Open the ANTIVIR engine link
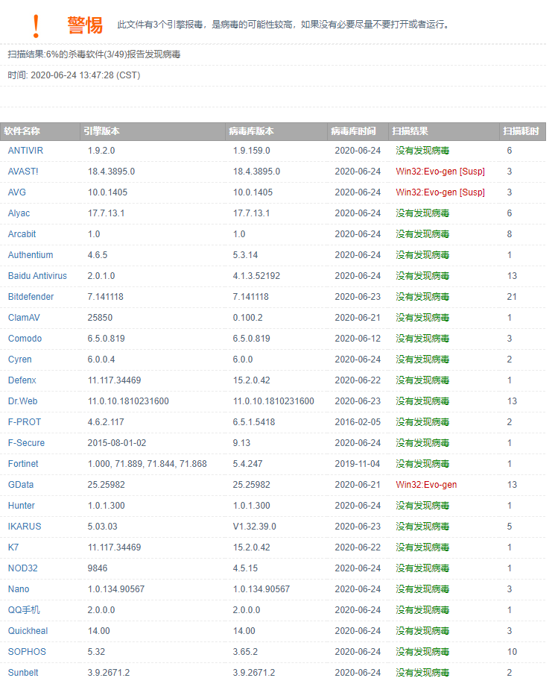This screenshot has height=678, width=558. (25, 151)
